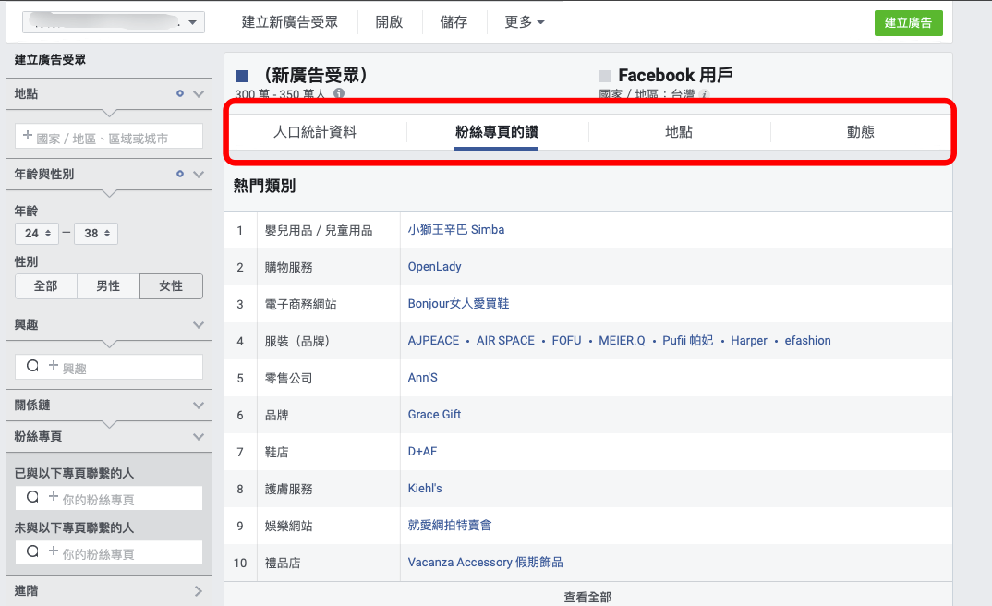
Task: Open Vacanza Accessory 假期飾品 link
Action: click(x=485, y=563)
